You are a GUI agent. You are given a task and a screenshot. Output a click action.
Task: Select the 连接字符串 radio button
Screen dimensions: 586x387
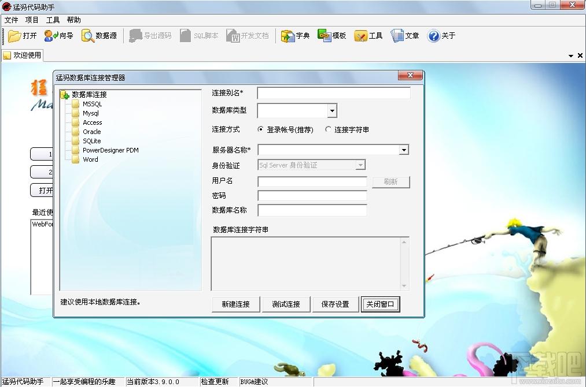[x=329, y=130]
